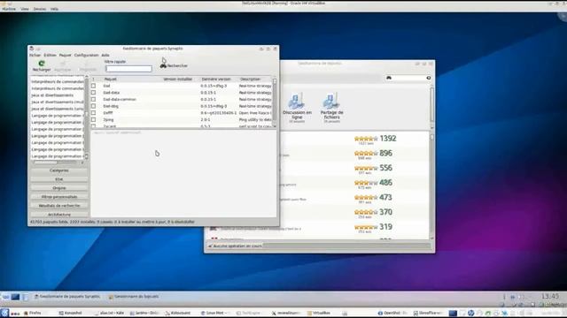The height and width of the screenshot is (318, 567).
Task: Open VirtualBox Help menu
Action: 54,9
